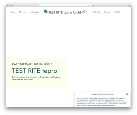
Task: Click the browser extension icon beside address bar
Action: (x=93, y=5)
